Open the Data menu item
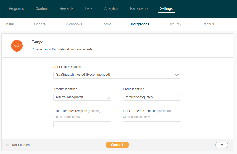237x154 pixels. coord(89,8)
